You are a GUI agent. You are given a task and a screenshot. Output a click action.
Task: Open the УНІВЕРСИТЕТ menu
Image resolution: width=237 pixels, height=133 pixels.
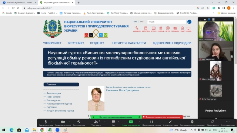click(52, 43)
